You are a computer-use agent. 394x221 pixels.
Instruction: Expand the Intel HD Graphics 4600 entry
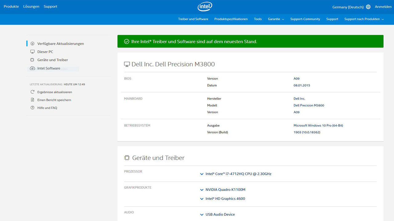pos(202,199)
